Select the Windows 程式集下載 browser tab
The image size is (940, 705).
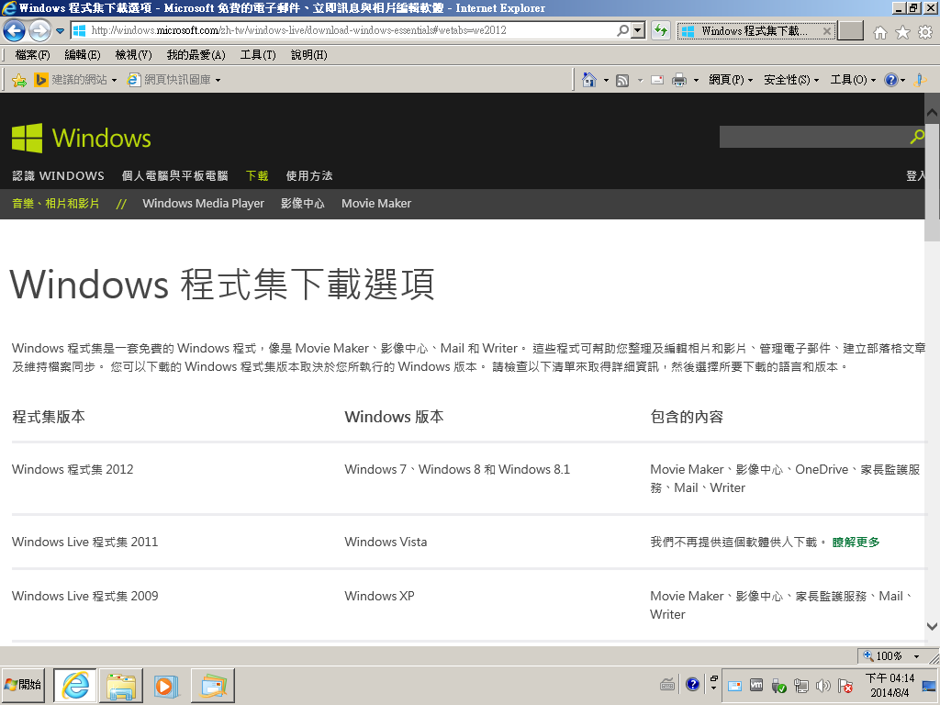[755, 30]
